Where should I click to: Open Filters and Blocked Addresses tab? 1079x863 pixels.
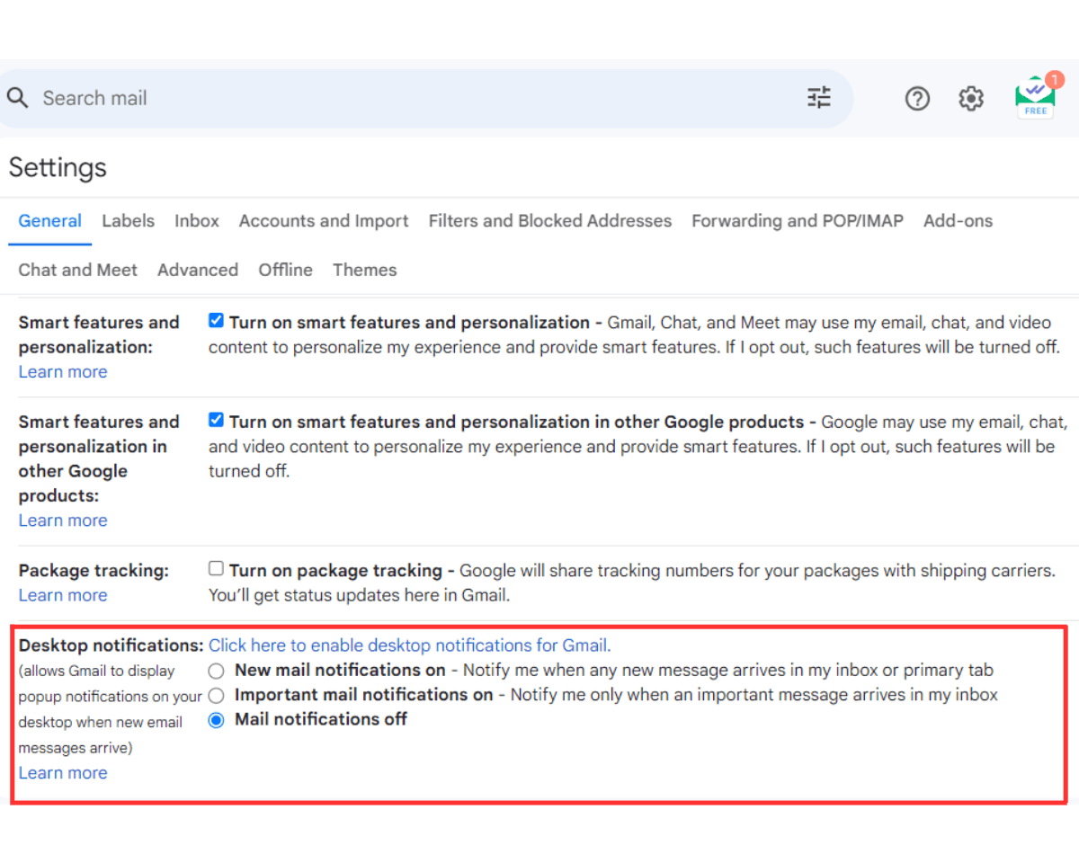click(550, 221)
